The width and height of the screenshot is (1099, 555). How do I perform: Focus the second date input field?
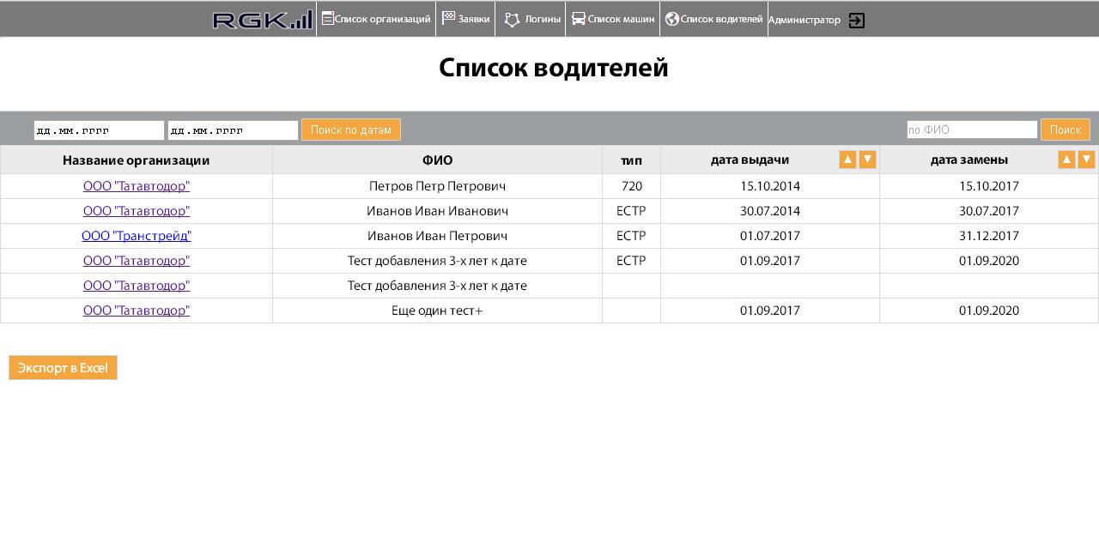[233, 130]
